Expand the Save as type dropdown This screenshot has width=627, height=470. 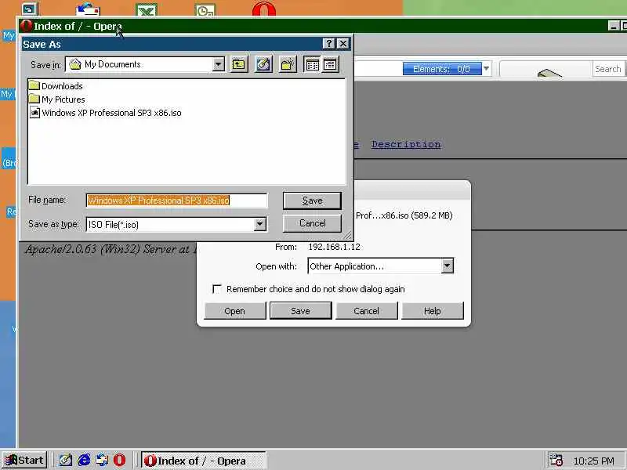tap(260, 224)
